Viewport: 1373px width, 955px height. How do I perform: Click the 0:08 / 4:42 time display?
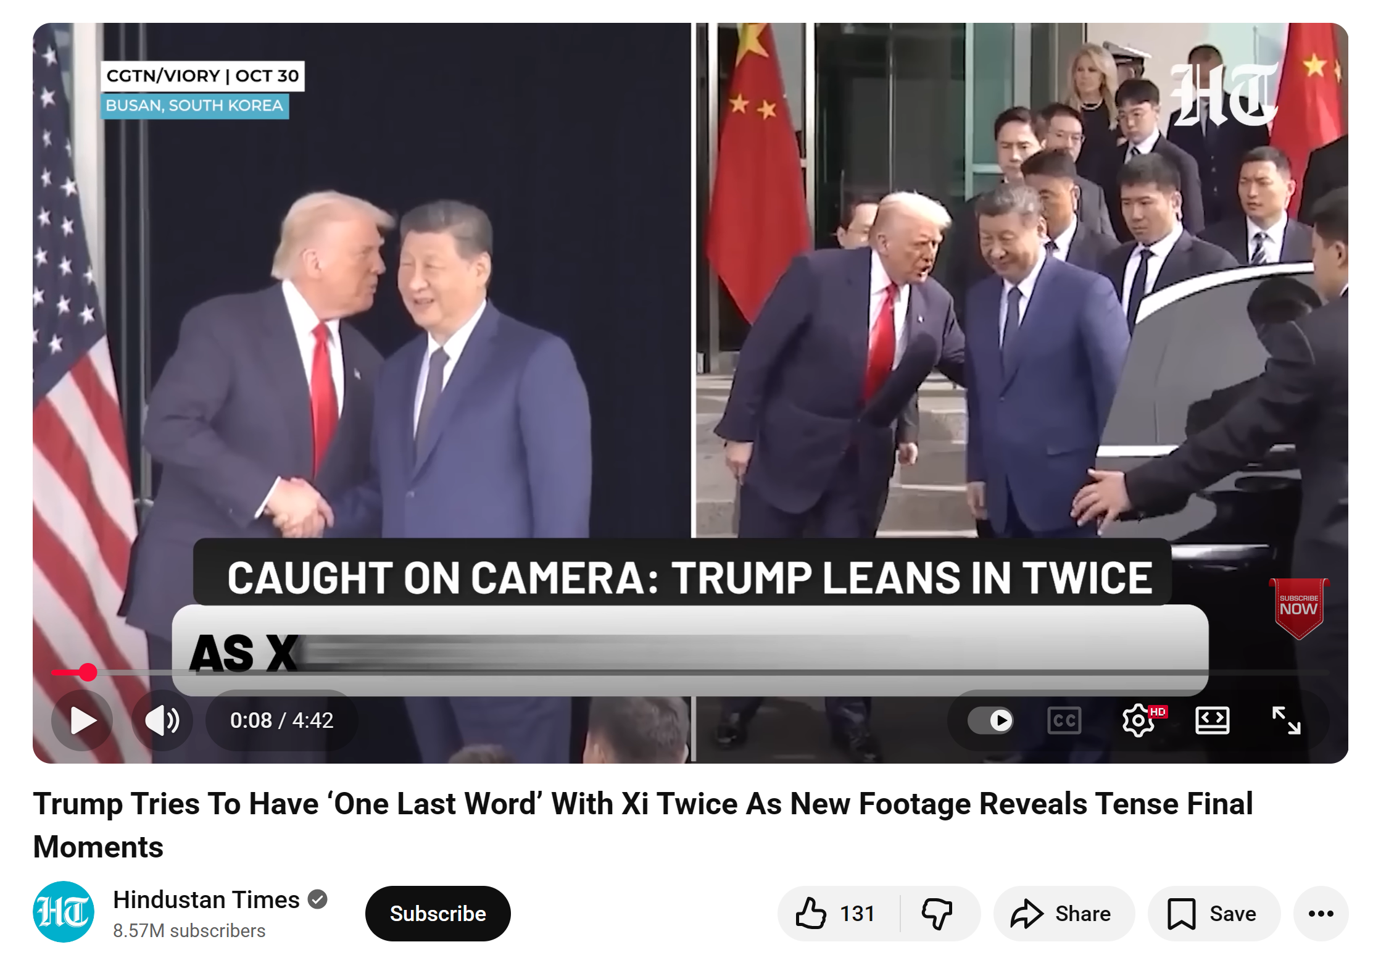(x=281, y=720)
